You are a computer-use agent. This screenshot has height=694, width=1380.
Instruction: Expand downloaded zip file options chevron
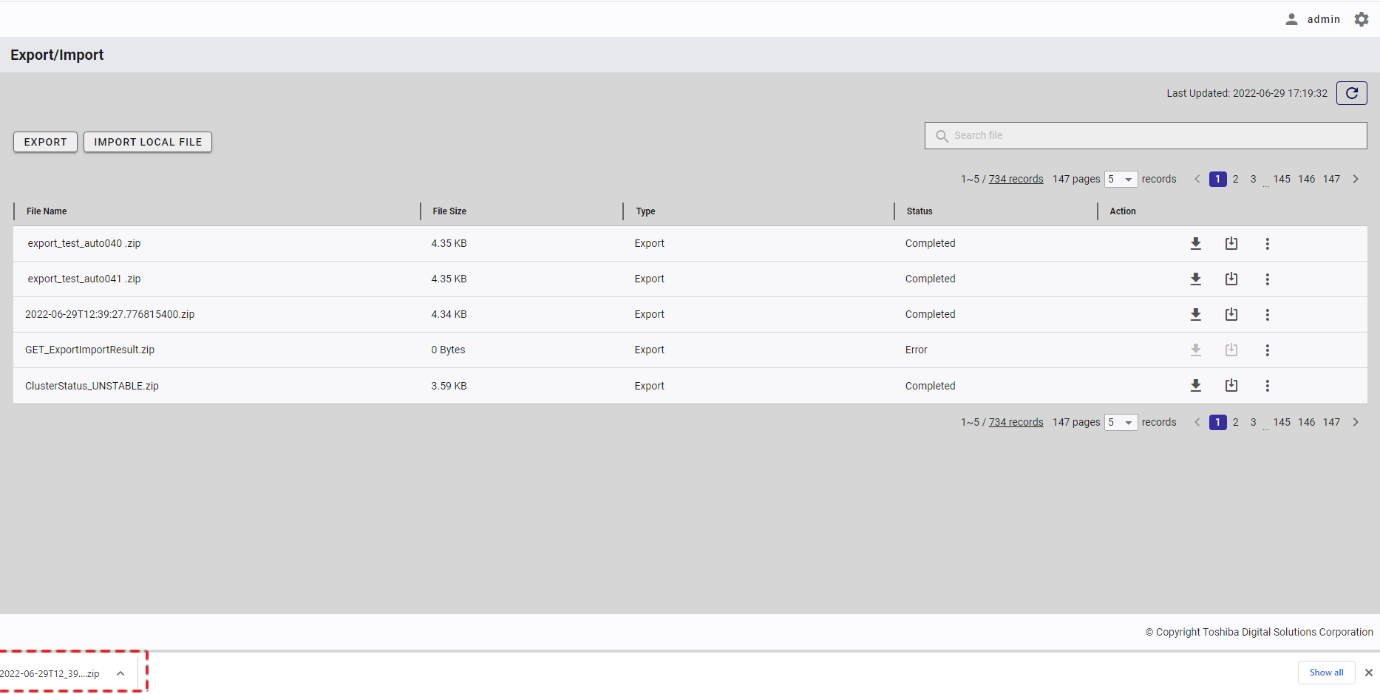[x=120, y=673]
